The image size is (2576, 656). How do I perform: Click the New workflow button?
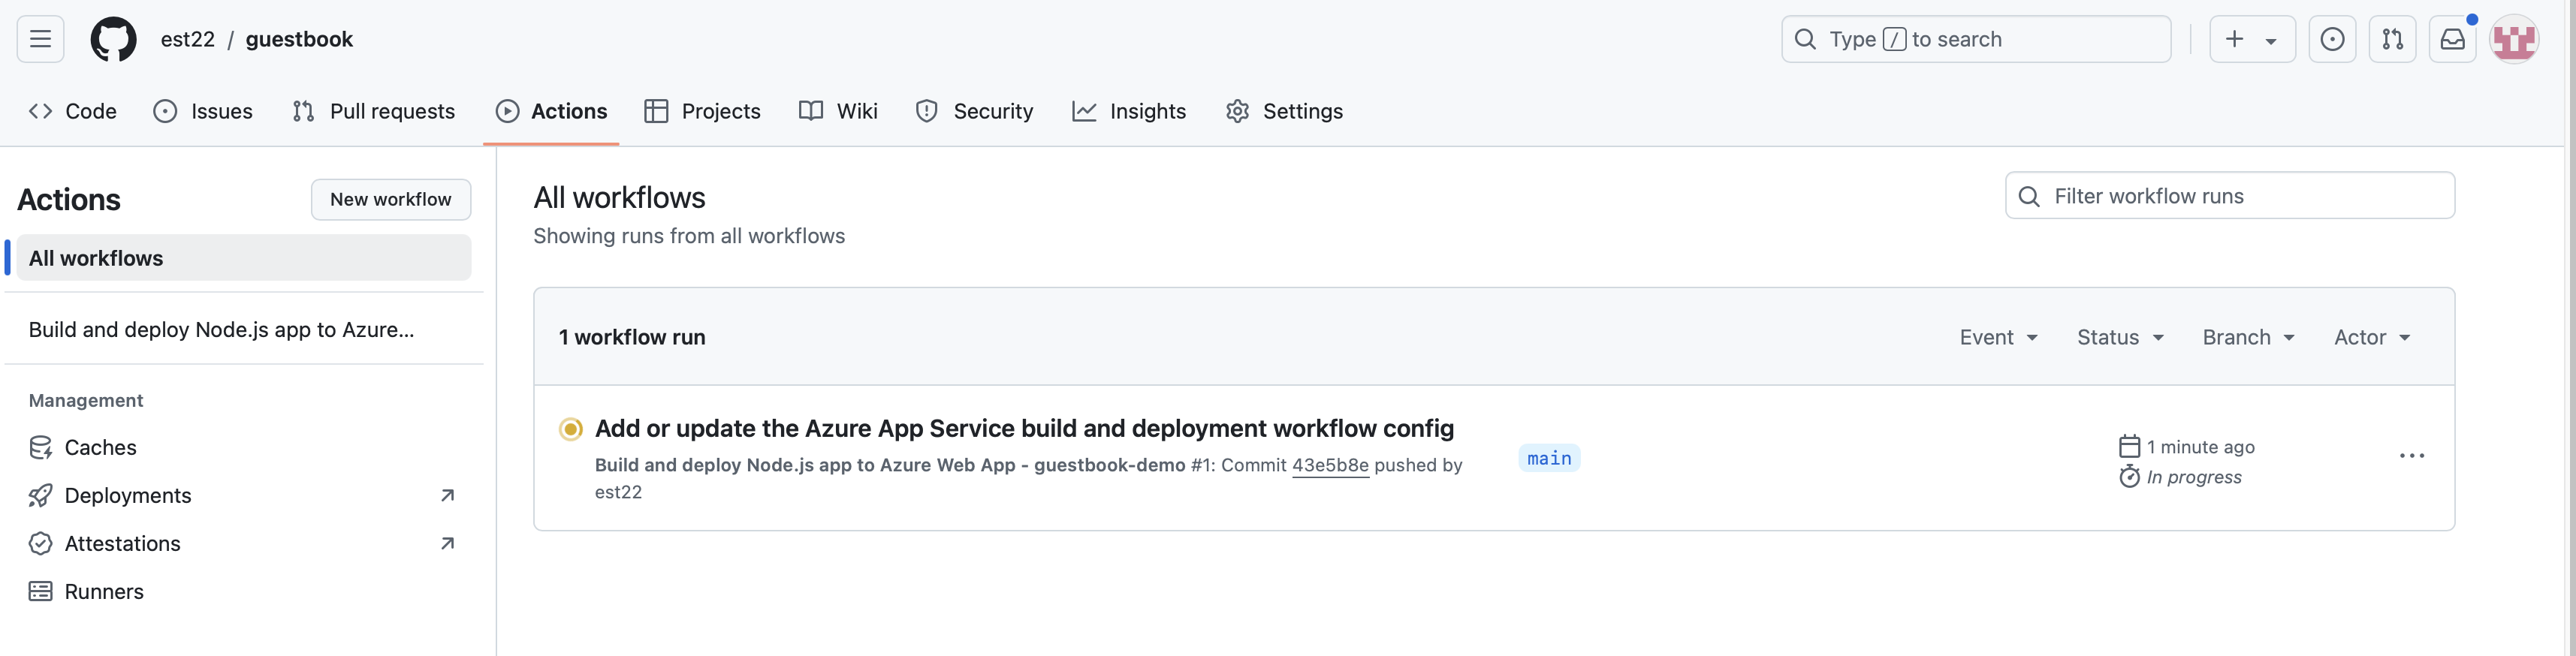tap(391, 199)
